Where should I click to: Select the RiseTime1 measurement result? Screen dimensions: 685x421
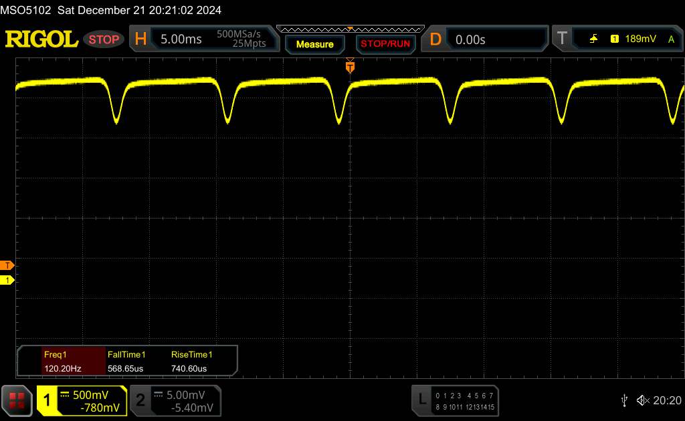click(x=191, y=362)
